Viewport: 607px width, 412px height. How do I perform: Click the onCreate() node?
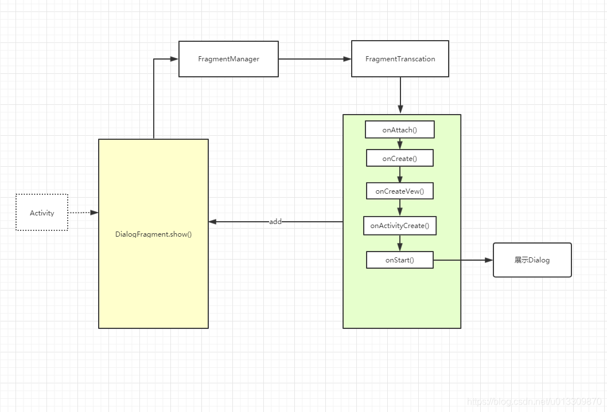tap(399, 158)
